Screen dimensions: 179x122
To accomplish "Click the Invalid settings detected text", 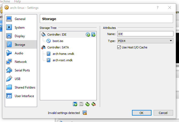I will click(x=64, y=113).
